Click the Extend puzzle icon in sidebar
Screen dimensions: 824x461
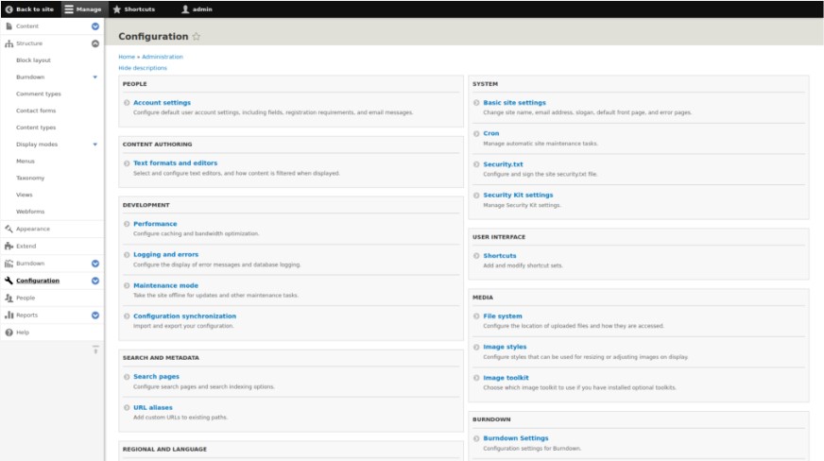[9, 246]
